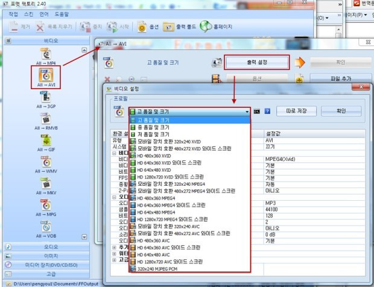Close the 비디오 설정 dialog
The image size is (374, 287).
361,87
